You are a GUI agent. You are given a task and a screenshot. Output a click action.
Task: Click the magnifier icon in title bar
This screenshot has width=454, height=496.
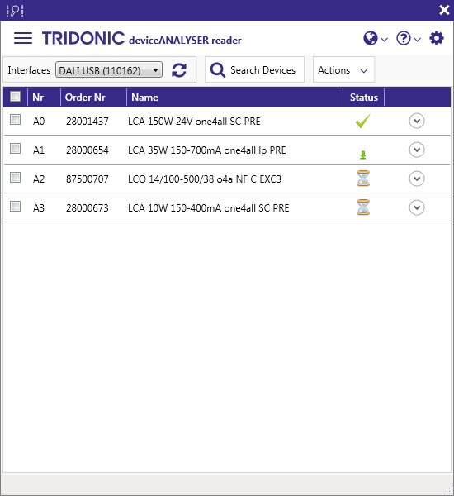[15, 11]
